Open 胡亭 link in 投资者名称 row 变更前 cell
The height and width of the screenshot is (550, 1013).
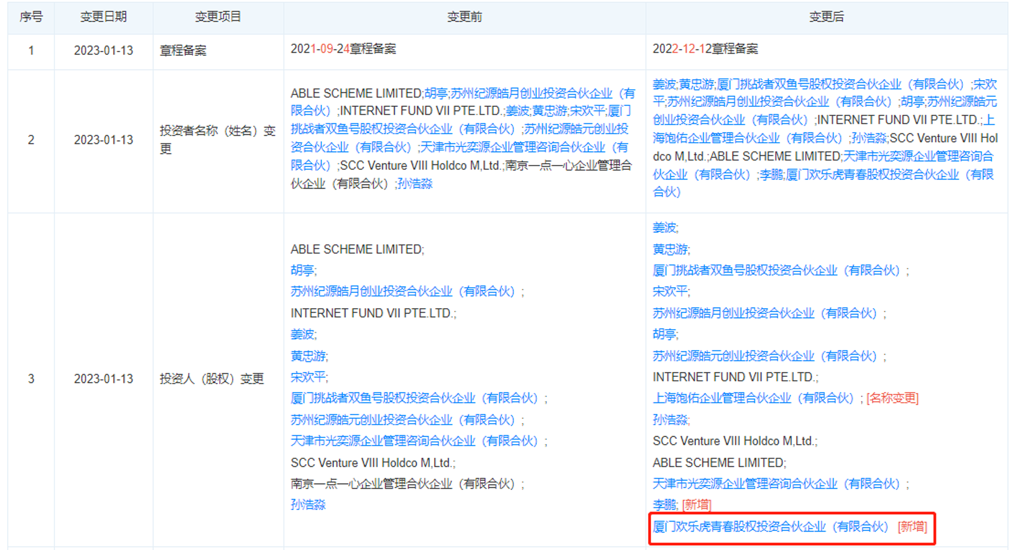pos(436,94)
